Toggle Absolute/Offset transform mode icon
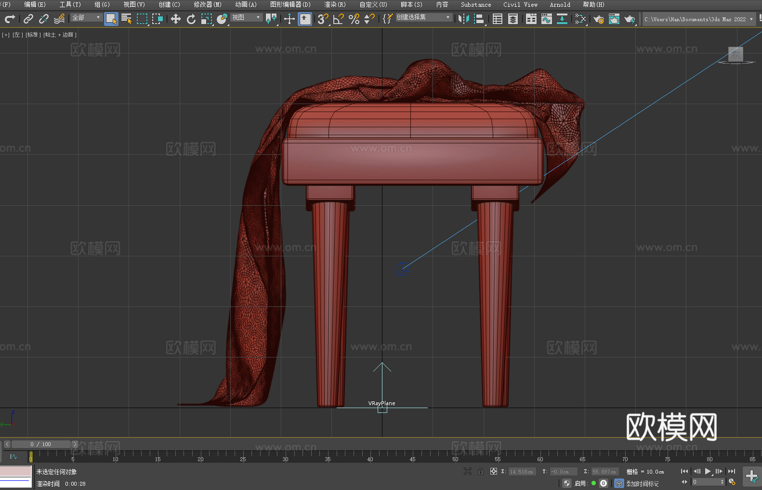The image size is (762, 490). click(x=493, y=471)
